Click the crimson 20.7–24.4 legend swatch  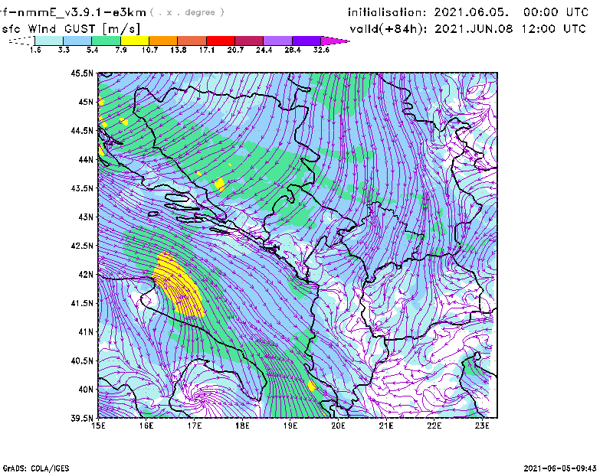(x=249, y=41)
